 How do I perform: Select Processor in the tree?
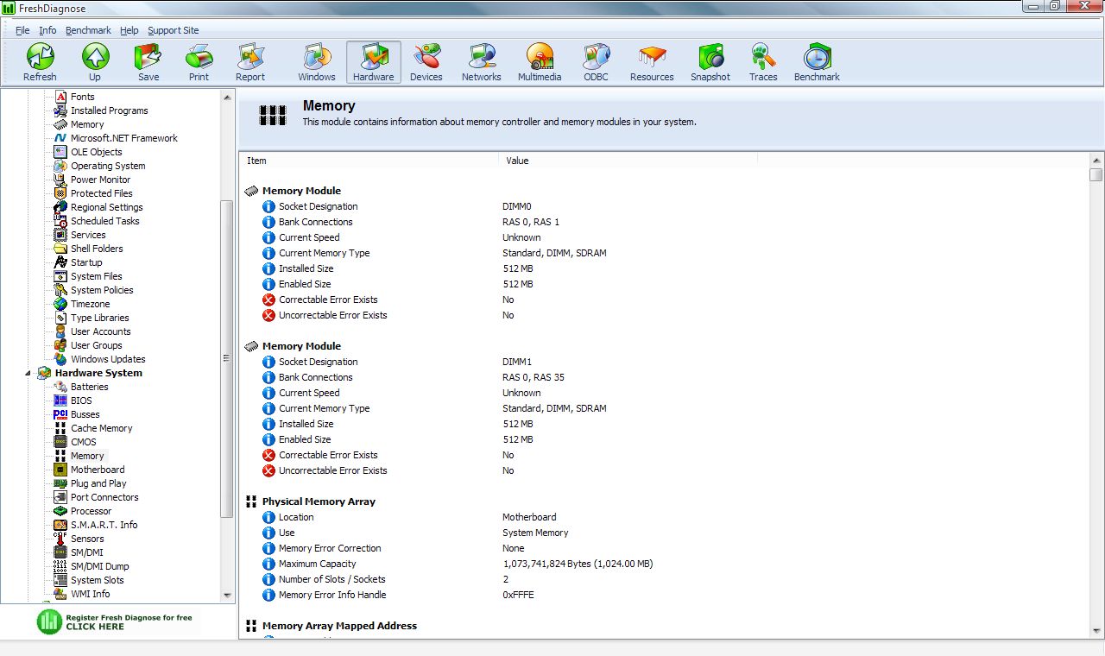point(92,511)
